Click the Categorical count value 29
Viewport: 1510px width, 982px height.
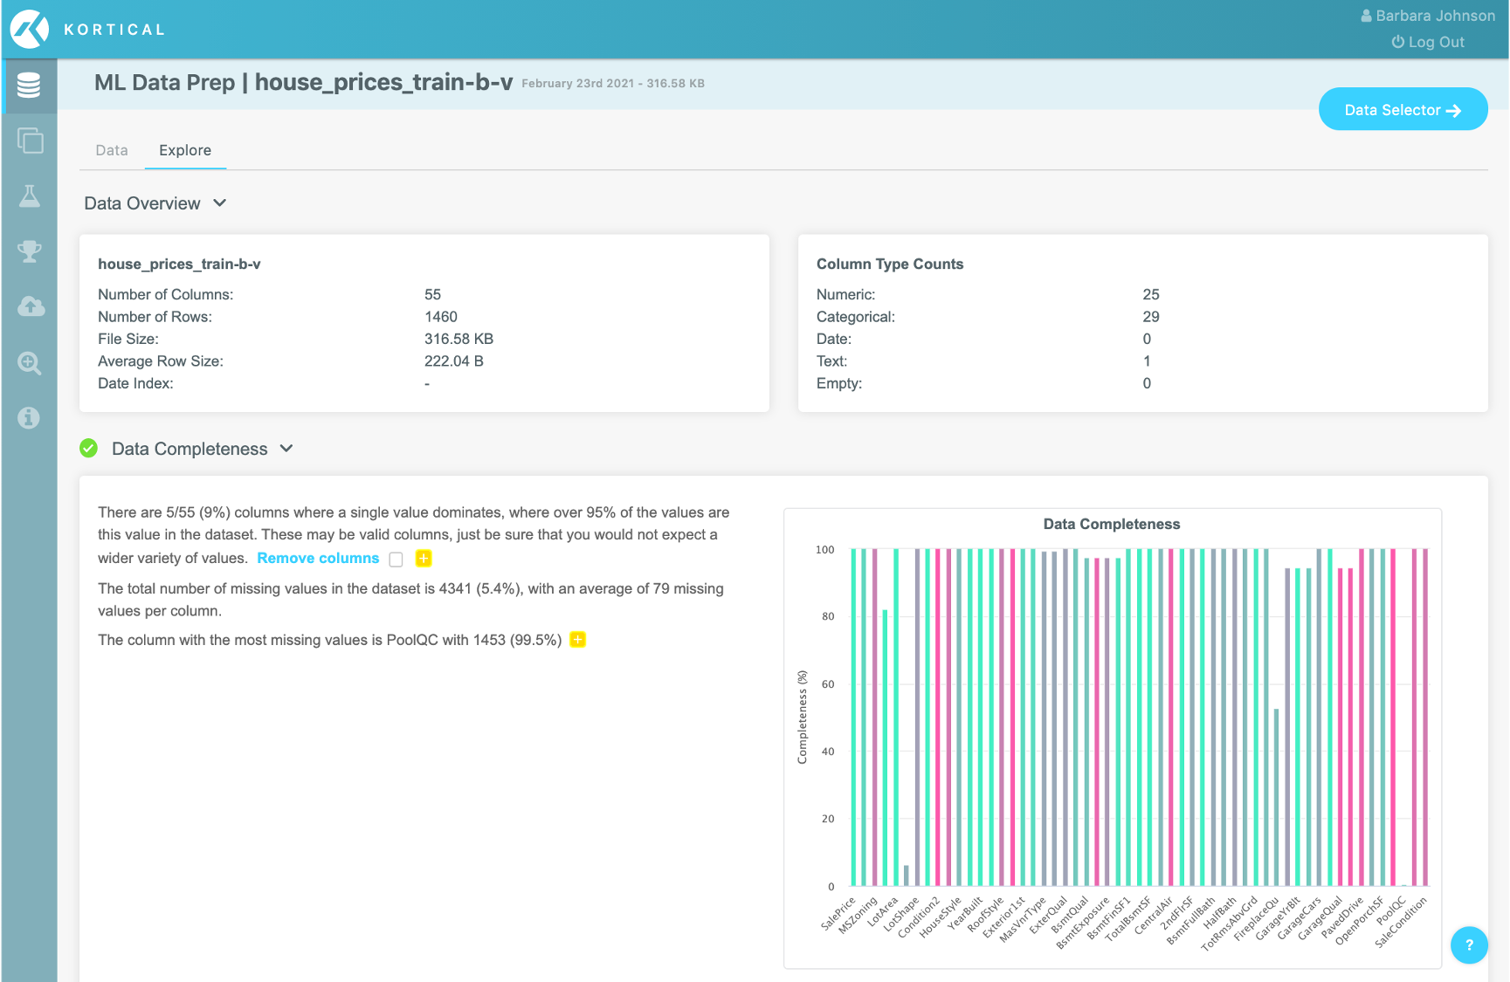(x=1151, y=317)
